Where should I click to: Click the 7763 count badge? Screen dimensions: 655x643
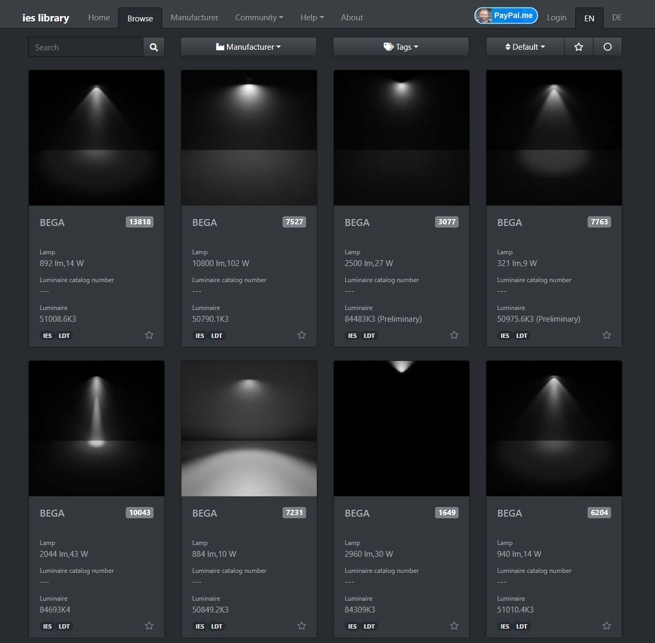click(x=599, y=222)
